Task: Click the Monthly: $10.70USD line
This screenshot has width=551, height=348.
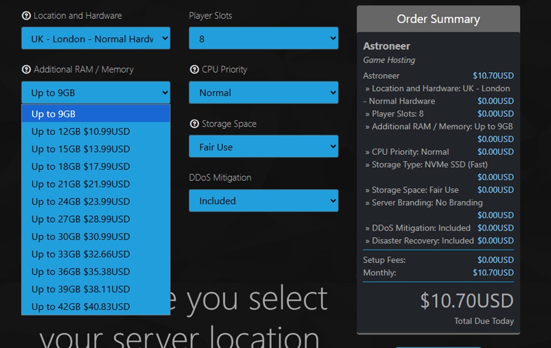Action: [438, 273]
